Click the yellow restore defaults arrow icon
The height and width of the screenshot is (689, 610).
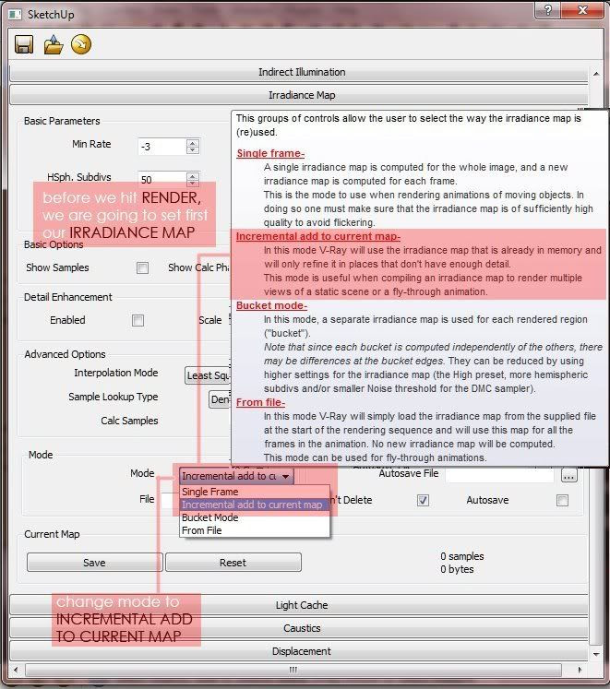coord(81,44)
